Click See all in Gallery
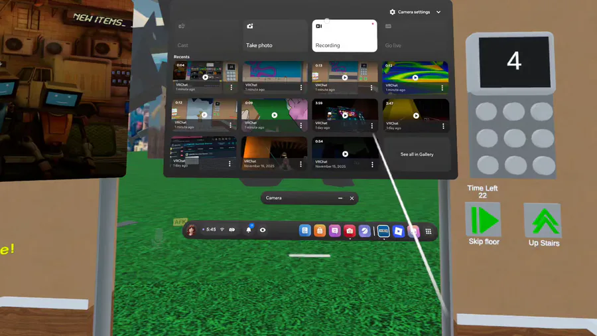This screenshot has height=336, width=597. click(x=417, y=154)
